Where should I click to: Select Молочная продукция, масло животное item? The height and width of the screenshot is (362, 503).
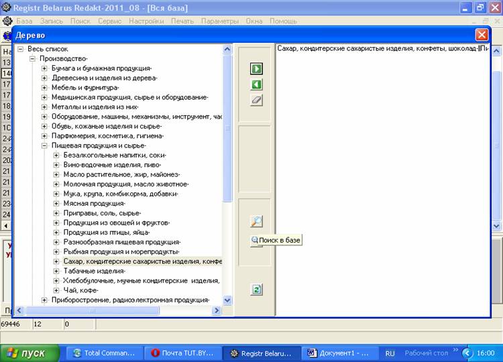click(x=125, y=184)
